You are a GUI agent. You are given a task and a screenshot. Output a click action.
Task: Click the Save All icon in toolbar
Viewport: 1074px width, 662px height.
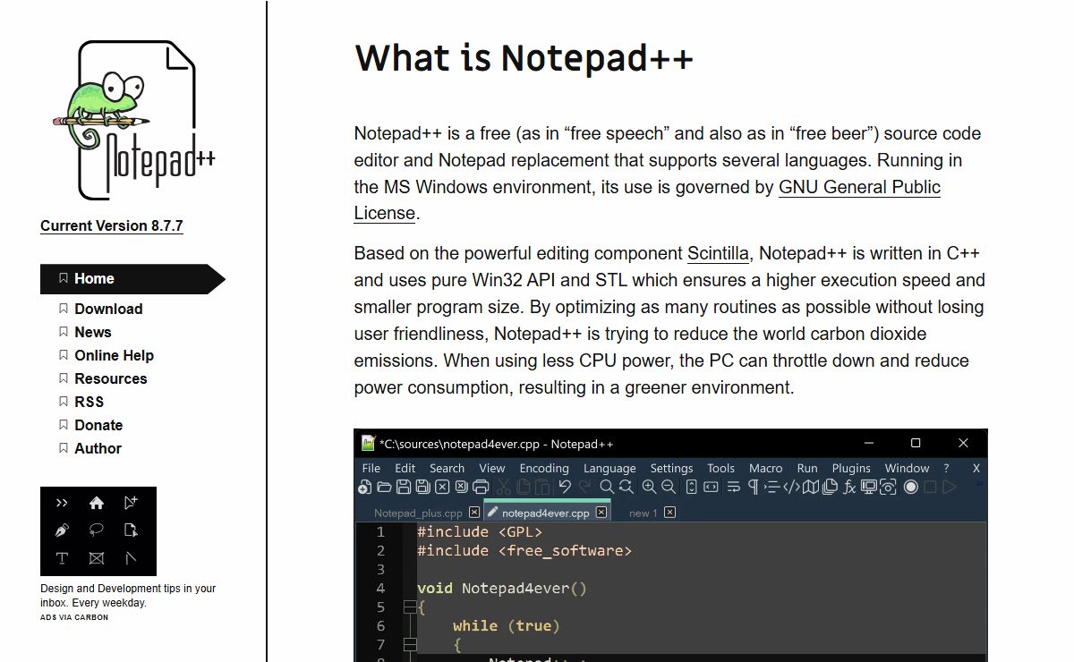[x=422, y=487]
